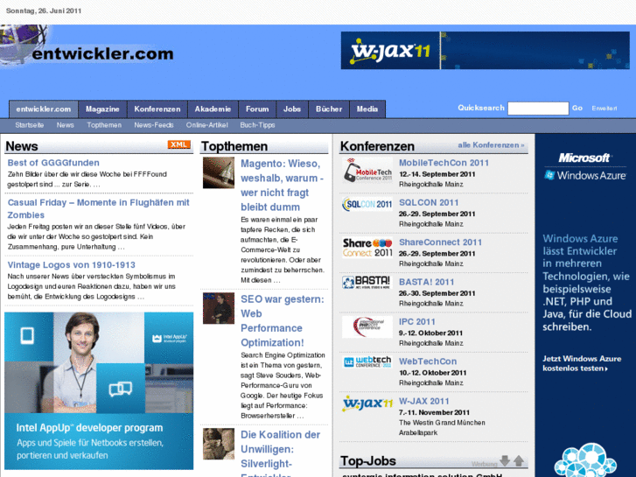Click 'The Westin Grand München' venue text
Image resolution: width=636 pixels, height=477 pixels.
pos(442,423)
